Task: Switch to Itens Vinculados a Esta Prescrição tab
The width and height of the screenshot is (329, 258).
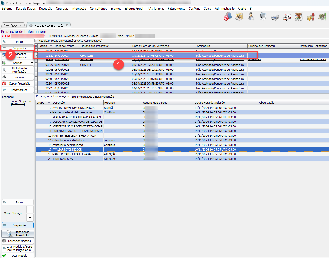Action: (x=93, y=97)
